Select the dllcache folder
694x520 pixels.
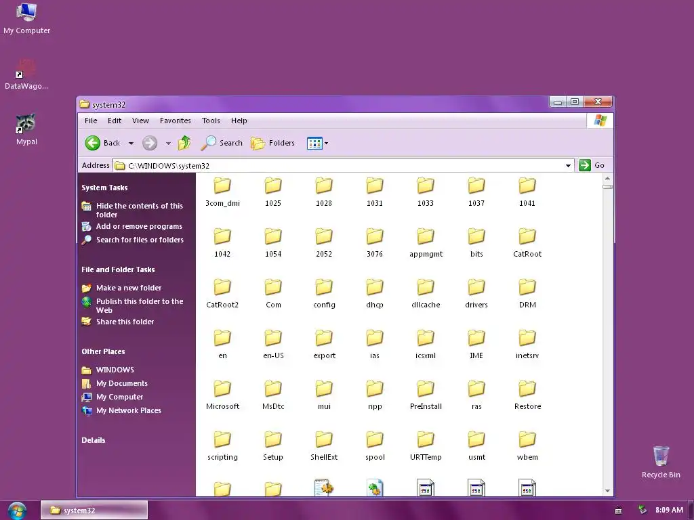coord(426,294)
